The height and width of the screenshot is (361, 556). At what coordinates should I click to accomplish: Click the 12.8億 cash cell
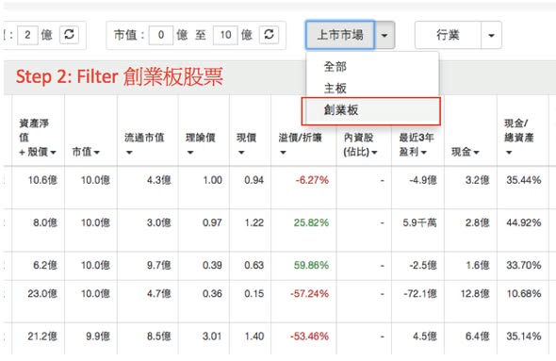click(x=475, y=294)
